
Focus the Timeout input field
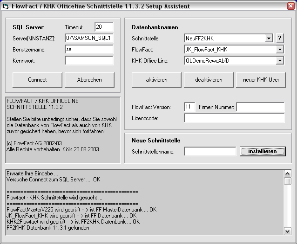tap(104, 27)
